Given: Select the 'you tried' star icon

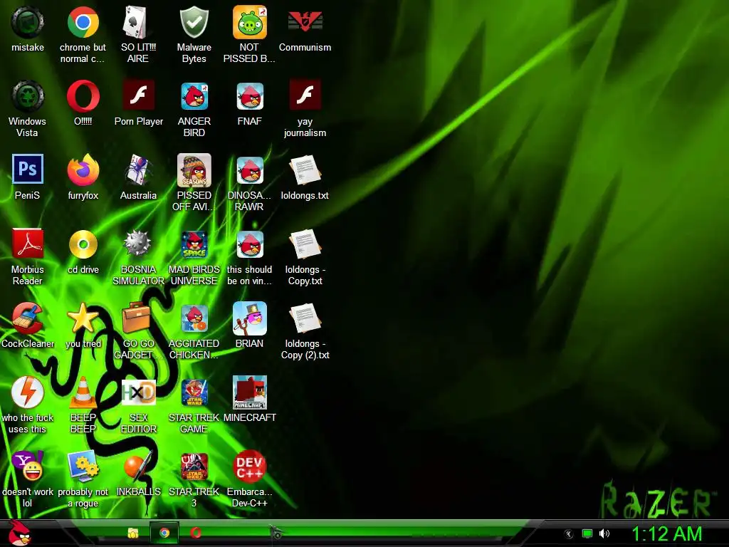Looking at the screenshot, I should coord(83,318).
